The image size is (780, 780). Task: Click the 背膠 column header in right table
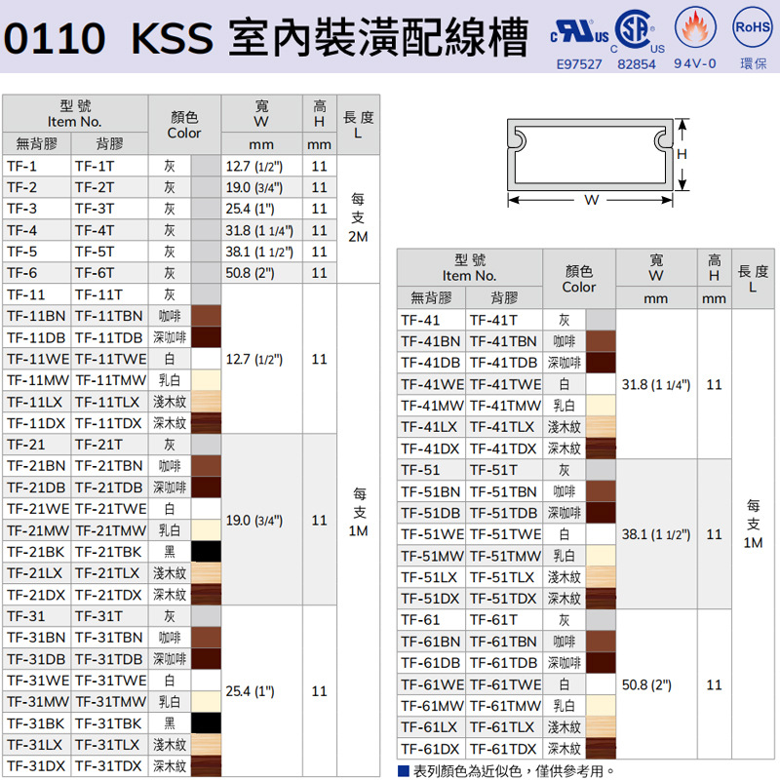pyautogui.click(x=504, y=297)
